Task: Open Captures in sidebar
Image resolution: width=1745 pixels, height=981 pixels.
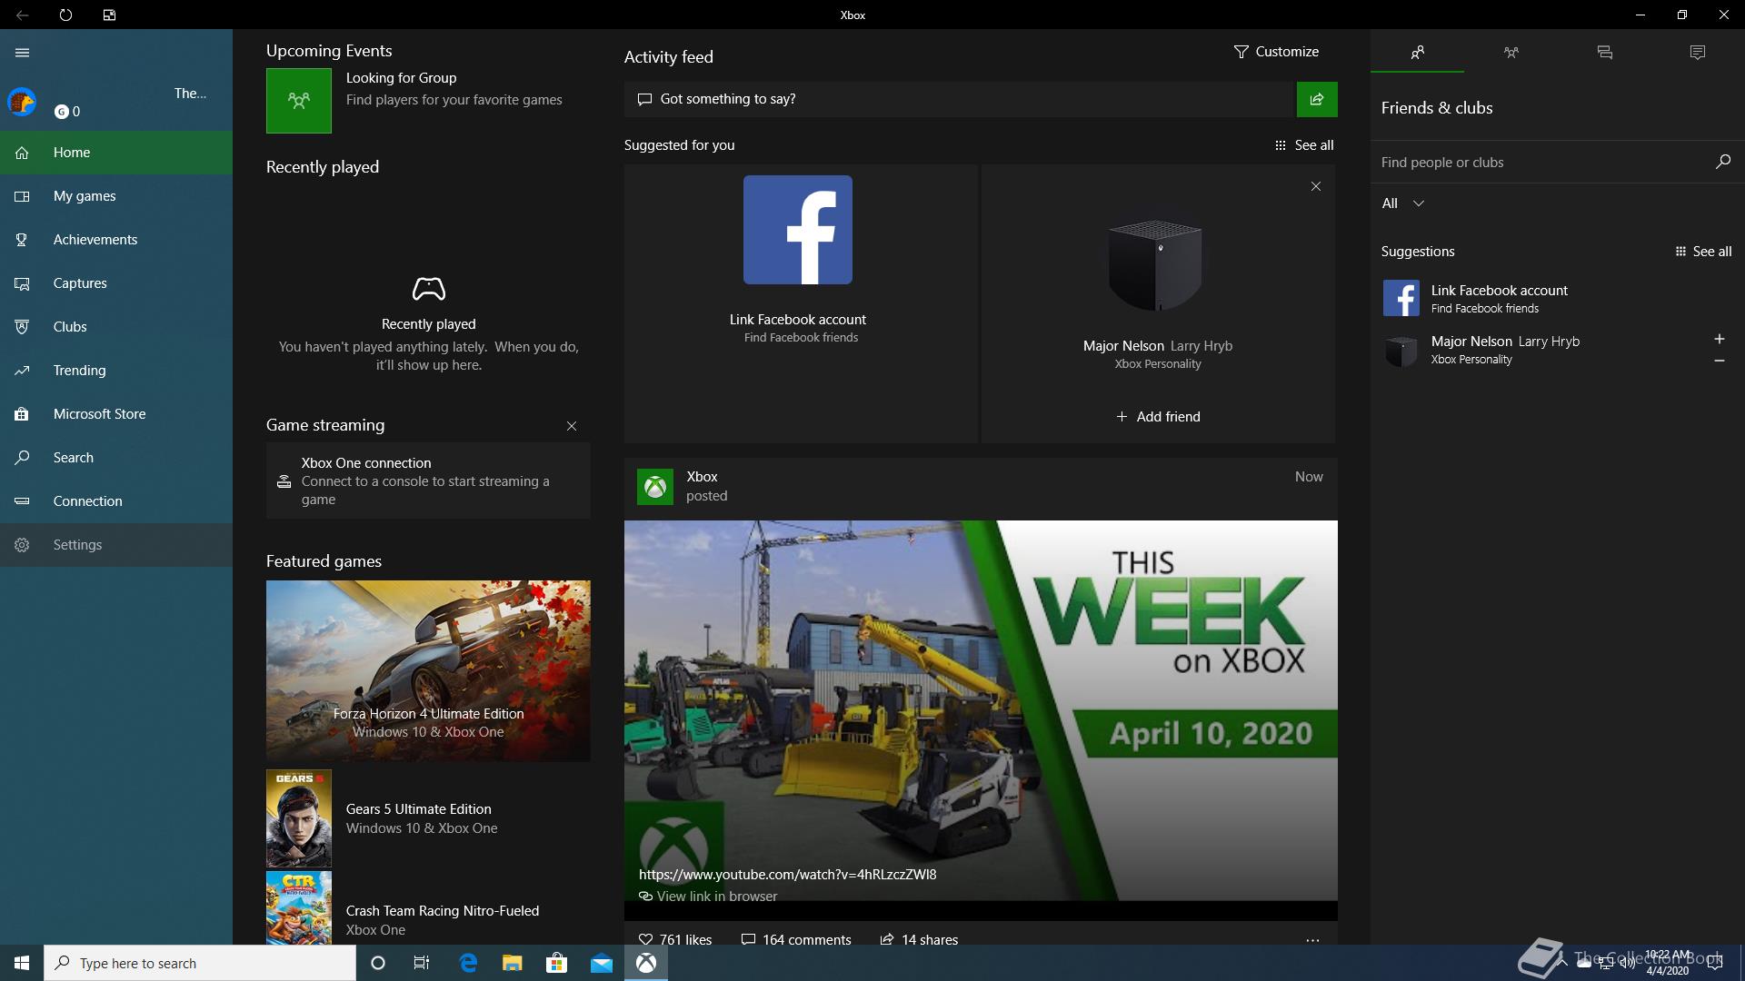Action: tap(116, 283)
